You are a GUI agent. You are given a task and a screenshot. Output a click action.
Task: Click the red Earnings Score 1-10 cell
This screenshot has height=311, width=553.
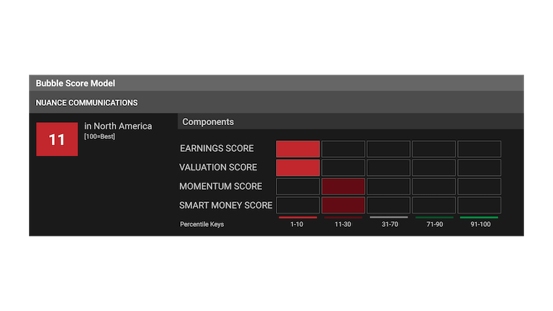298,149
